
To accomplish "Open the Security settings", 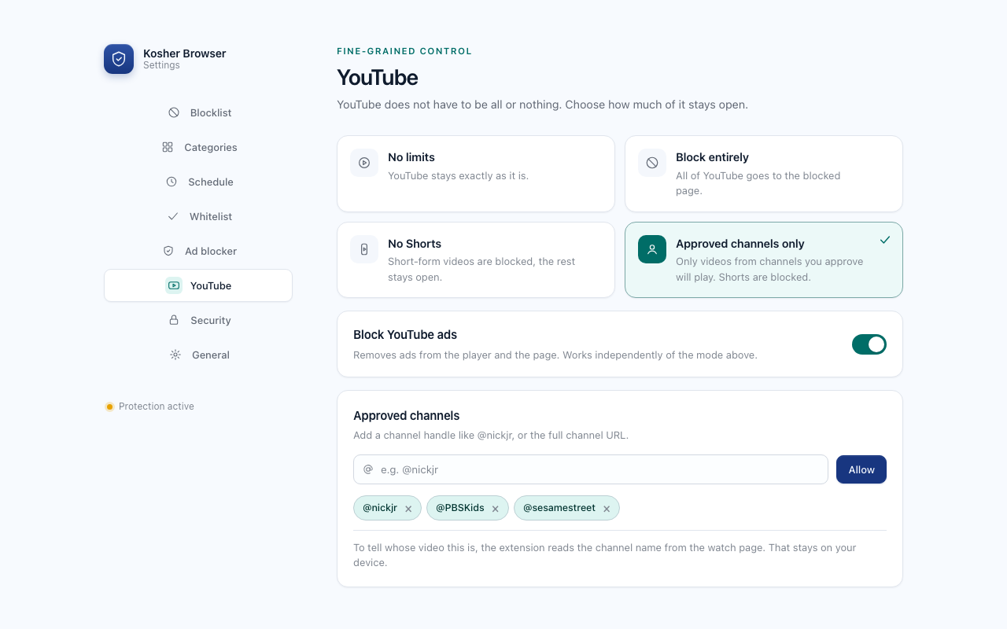I will click(198, 320).
